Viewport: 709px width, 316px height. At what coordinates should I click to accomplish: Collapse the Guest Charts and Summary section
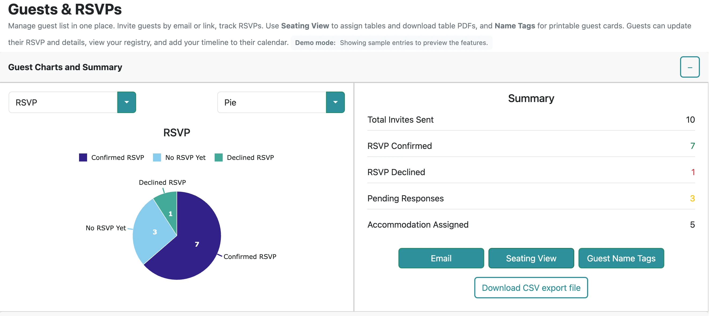pyautogui.click(x=689, y=67)
